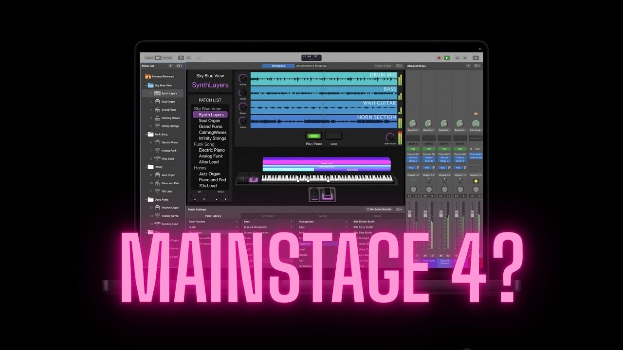The height and width of the screenshot is (350, 623).
Task: Click the wrench icon in the toolbar
Action: (x=199, y=58)
